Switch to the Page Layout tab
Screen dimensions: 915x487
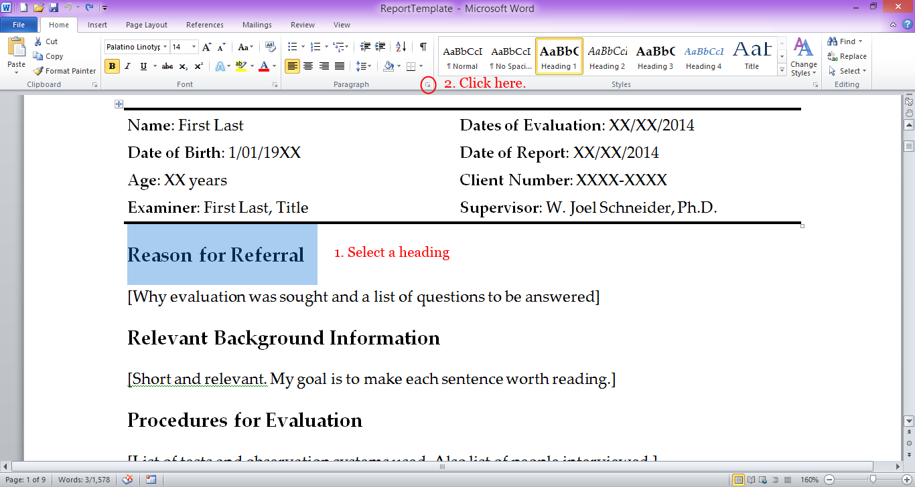(147, 25)
